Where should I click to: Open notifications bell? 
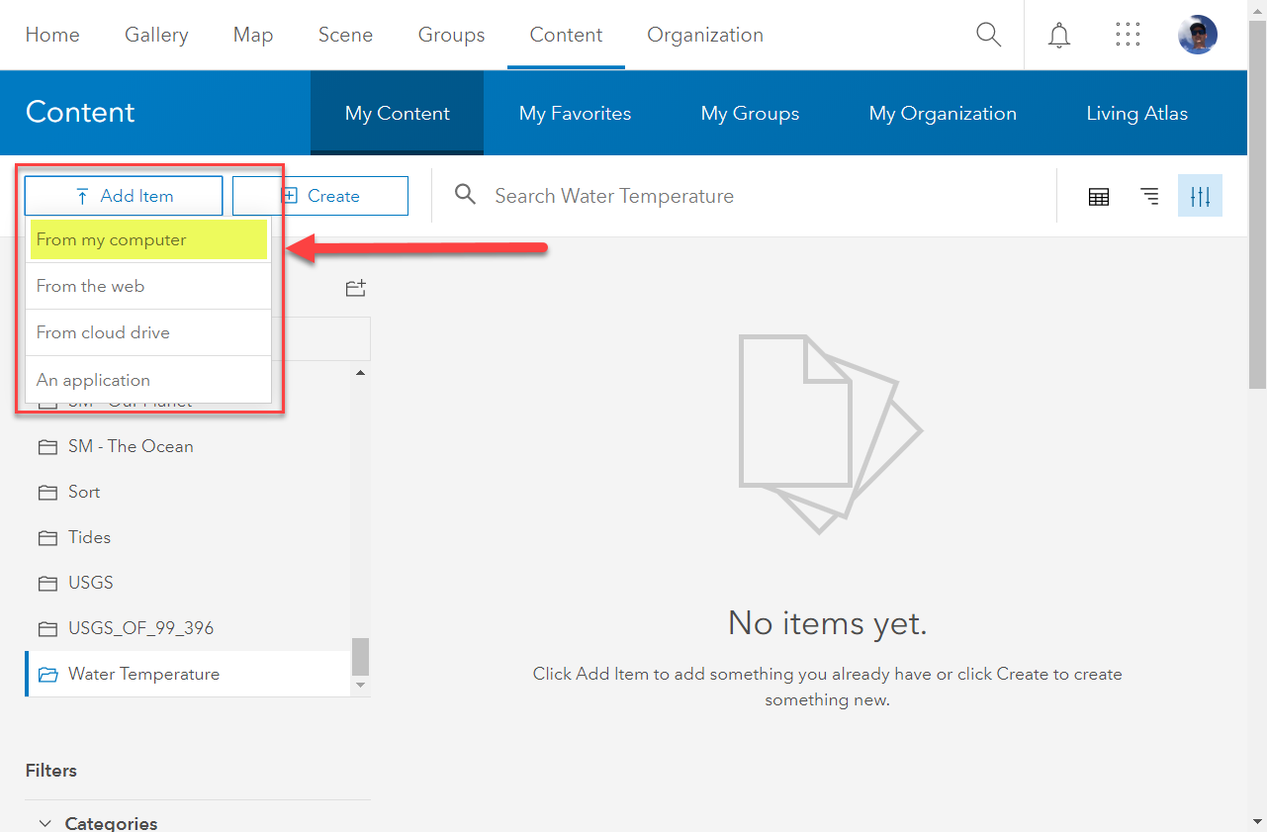[x=1059, y=35]
